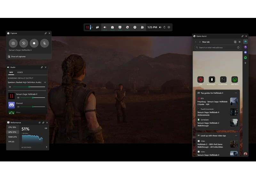Click thumbnail of Hellblade II Achievements guide
Viewport: 256px width, 179px height.
tap(234, 112)
